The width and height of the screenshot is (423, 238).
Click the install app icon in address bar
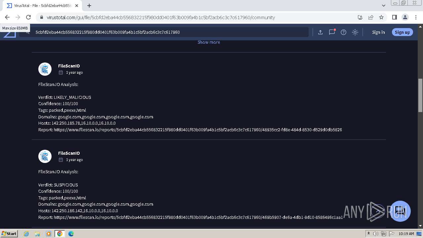click(x=360, y=17)
